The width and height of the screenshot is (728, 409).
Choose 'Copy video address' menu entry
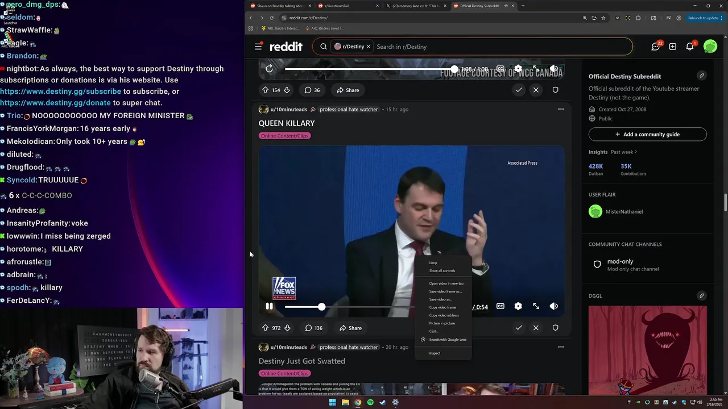tap(444, 315)
